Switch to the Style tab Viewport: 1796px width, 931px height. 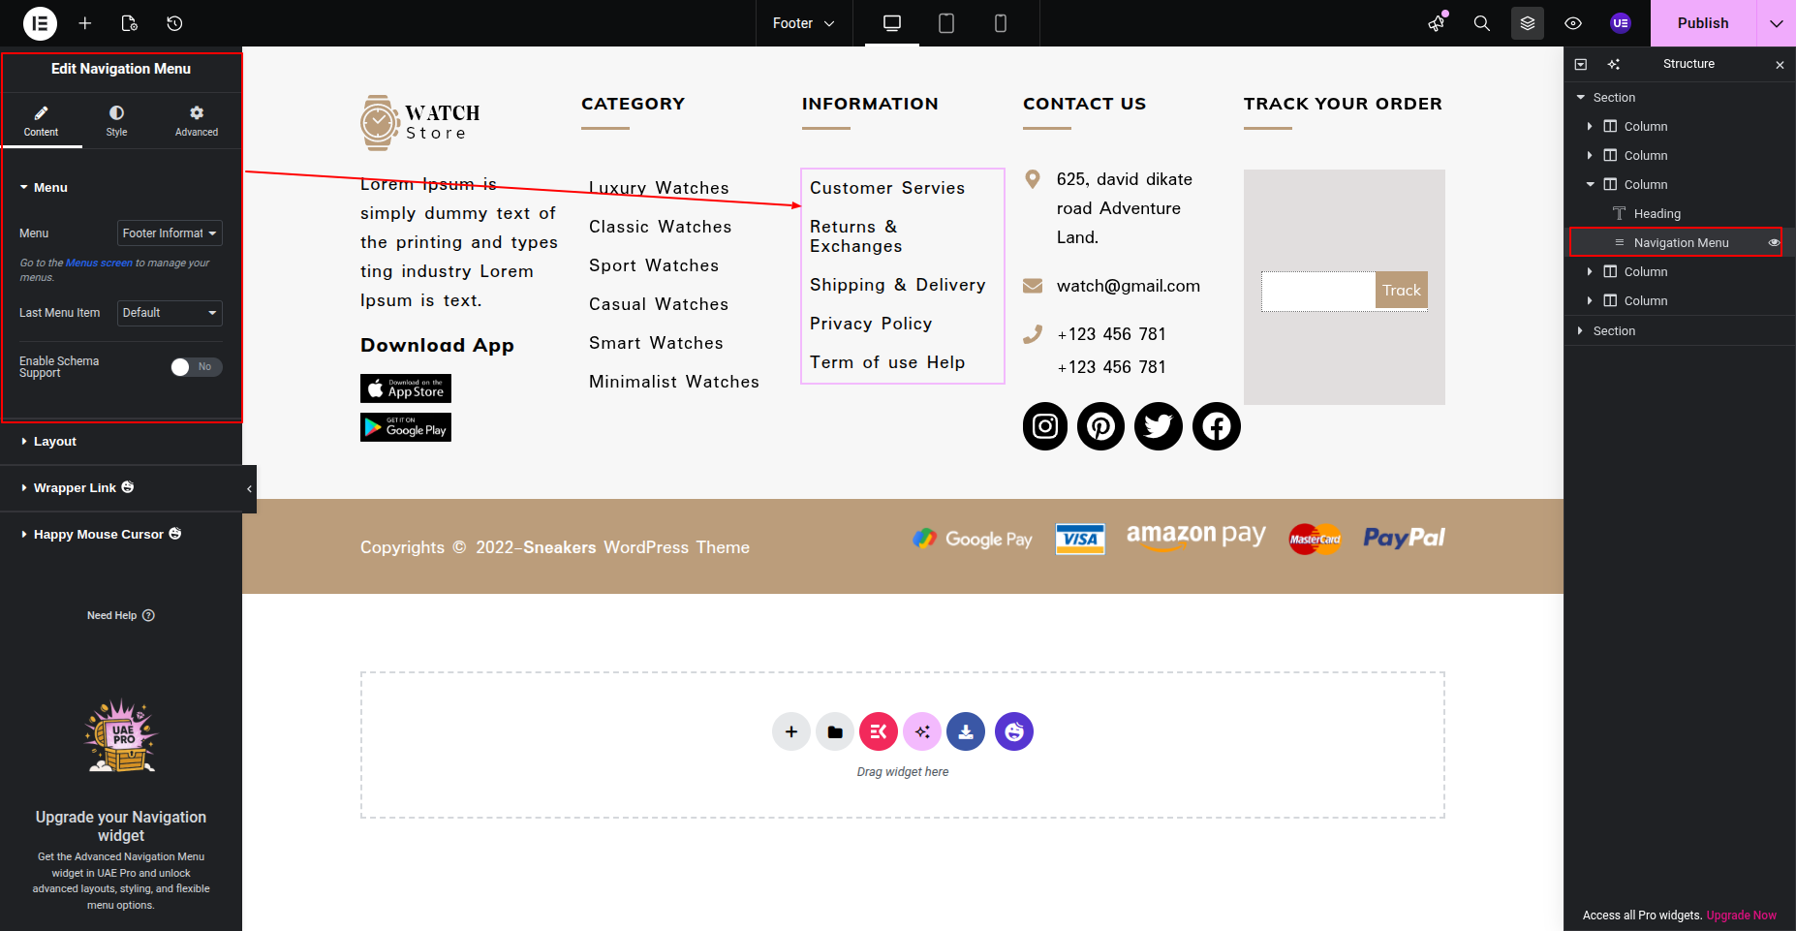[x=116, y=121]
